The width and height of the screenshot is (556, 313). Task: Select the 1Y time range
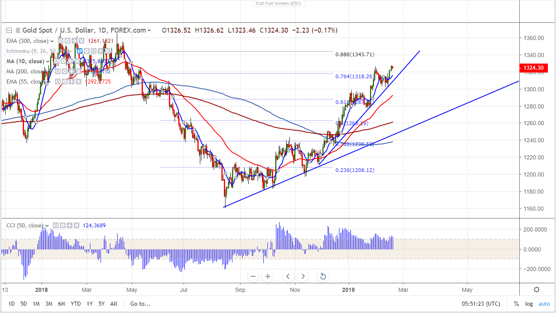click(x=90, y=304)
